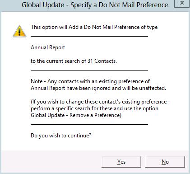Close the Global Update dialog with X
The width and height of the screenshot is (190, 174).
click(182, 3)
